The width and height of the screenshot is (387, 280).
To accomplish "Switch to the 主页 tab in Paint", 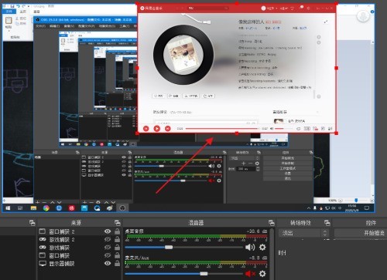I will [x=23, y=12].
